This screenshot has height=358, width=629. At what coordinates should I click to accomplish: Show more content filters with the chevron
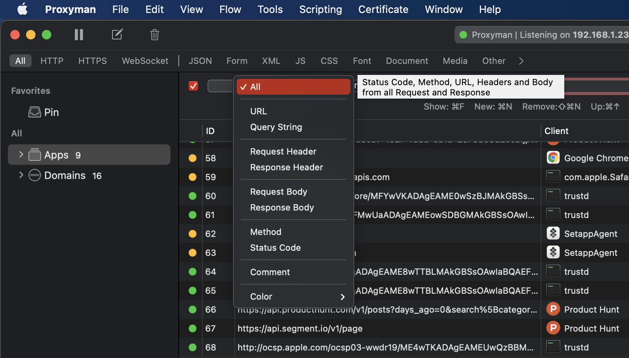(521, 61)
